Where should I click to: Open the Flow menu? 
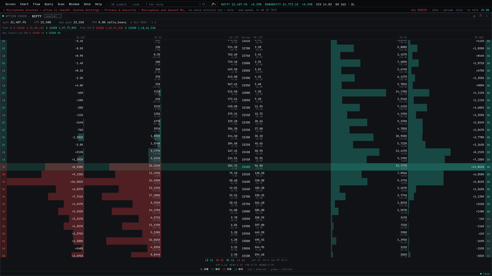(x=37, y=4)
